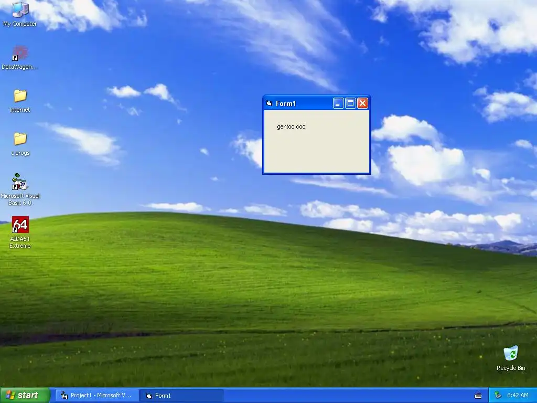
Task: Click the Form1 taskbar button
Action: click(x=181, y=396)
